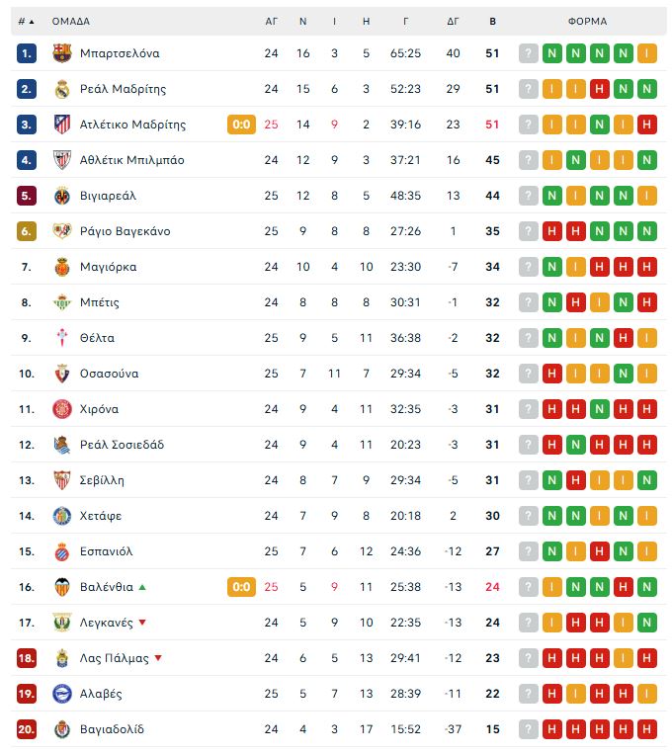Viewport: 672px width, 754px height.
Task: Click the Villarreal yellow crest icon
Action: [62, 196]
